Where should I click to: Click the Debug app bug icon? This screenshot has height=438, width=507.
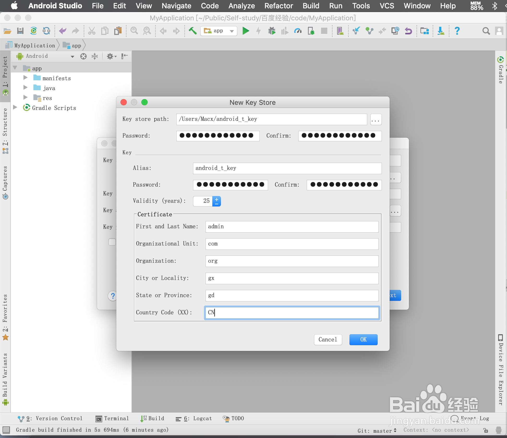click(271, 31)
